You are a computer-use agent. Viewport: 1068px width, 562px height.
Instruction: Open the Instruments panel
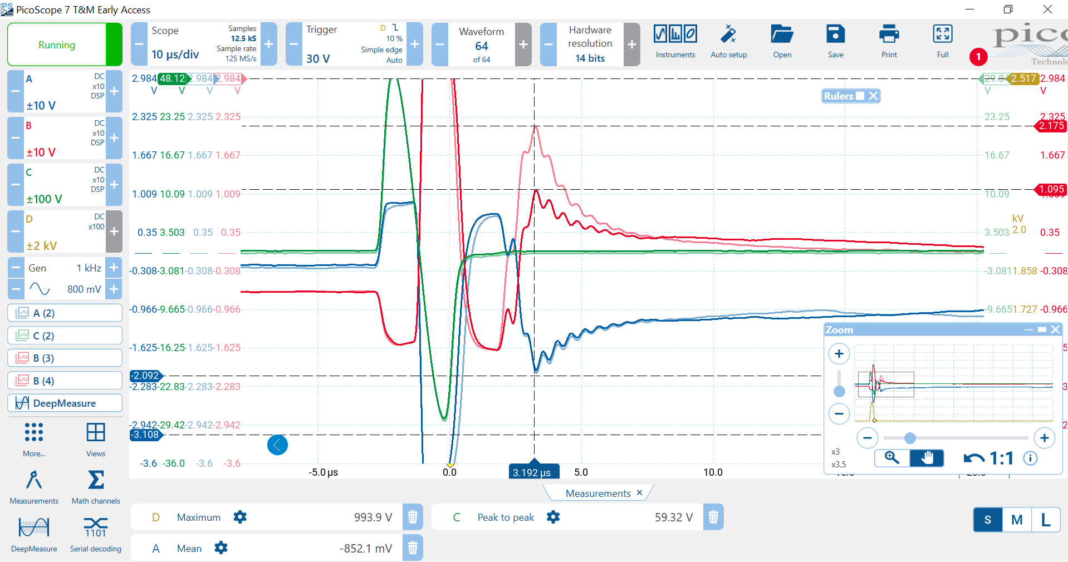click(x=675, y=42)
